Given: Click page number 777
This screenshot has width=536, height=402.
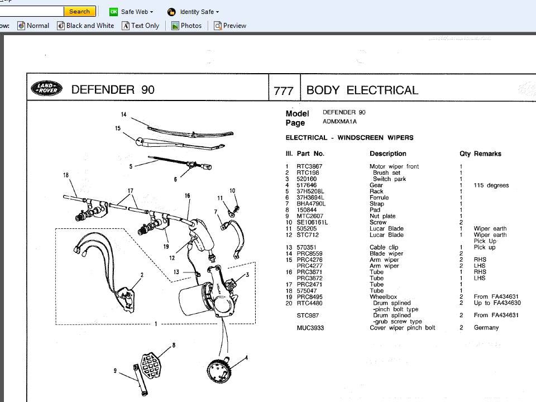Looking at the screenshot, I should pos(284,91).
